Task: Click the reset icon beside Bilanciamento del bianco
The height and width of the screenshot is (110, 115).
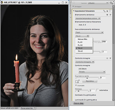Action: tap(107, 15)
